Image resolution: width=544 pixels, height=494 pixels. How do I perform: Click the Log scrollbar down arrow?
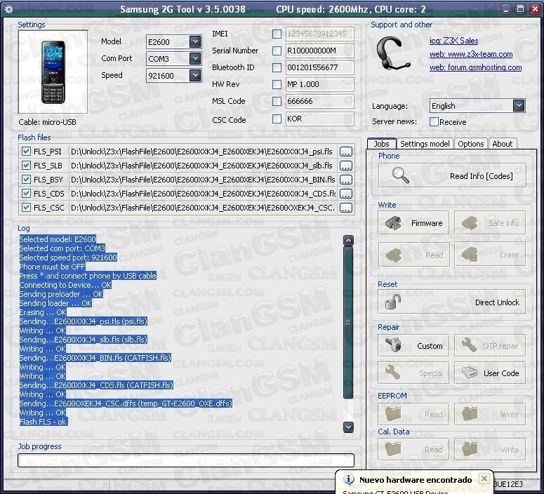coord(348,427)
